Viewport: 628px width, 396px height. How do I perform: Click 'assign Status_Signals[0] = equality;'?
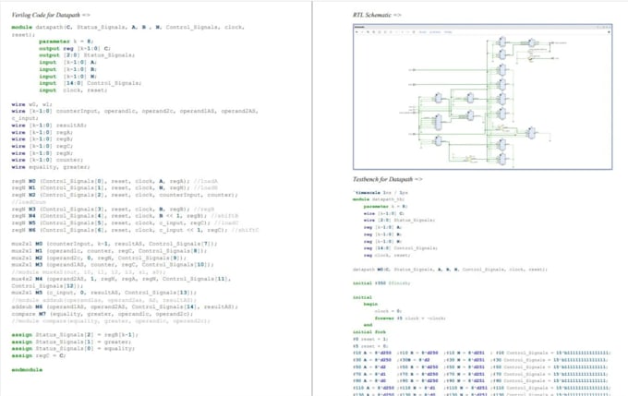coord(73,349)
